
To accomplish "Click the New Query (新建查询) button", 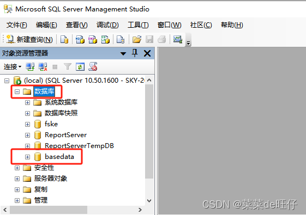I will pyautogui.click(x=29, y=40).
